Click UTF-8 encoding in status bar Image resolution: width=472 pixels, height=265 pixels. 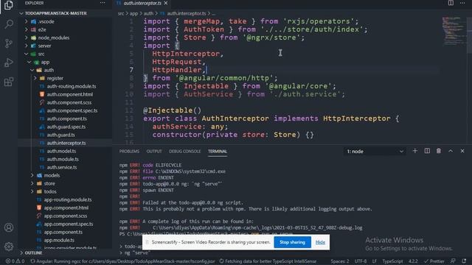(x=361, y=261)
